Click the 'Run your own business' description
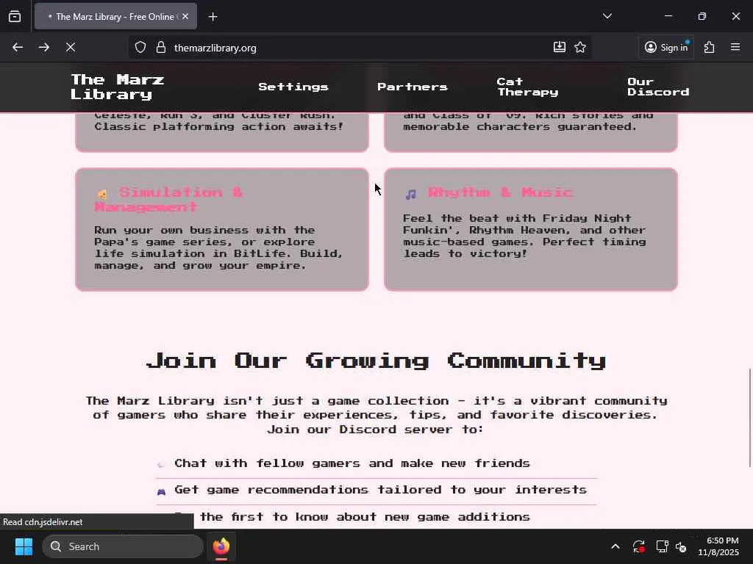The image size is (753, 564). pos(218,247)
